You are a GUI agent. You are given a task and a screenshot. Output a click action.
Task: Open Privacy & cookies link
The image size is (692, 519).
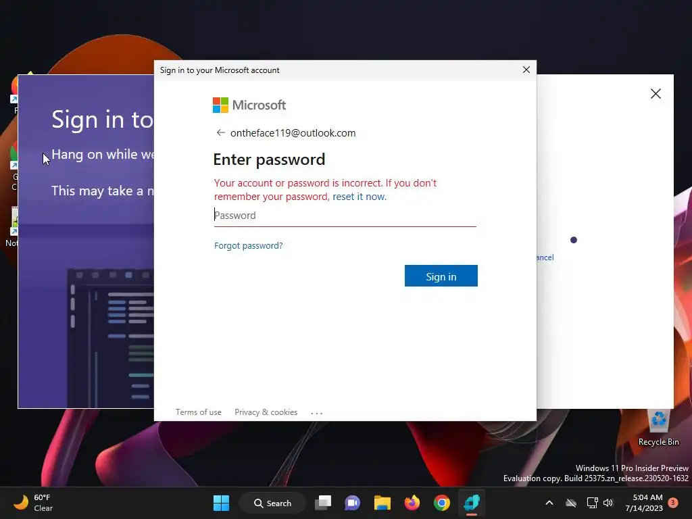point(266,412)
